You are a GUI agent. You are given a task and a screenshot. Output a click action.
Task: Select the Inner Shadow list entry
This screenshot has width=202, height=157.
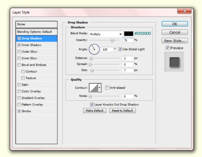[x=37, y=45]
